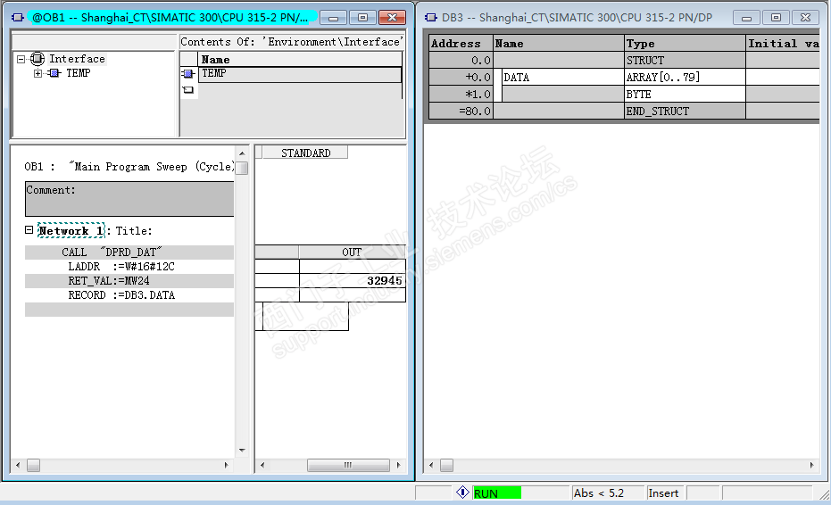This screenshot has height=505, width=831.
Task: Click the RECORD :=DB3.DATA line
Action: click(x=129, y=295)
